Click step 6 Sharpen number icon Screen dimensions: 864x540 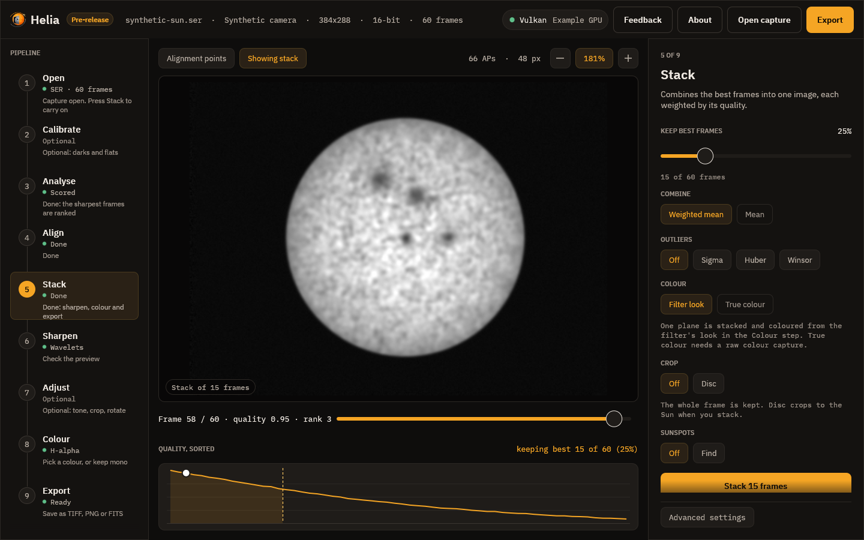coord(26,341)
